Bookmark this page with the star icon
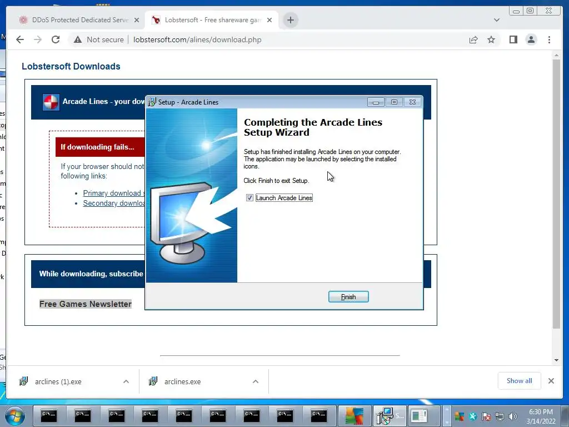This screenshot has width=569, height=427. [x=491, y=39]
